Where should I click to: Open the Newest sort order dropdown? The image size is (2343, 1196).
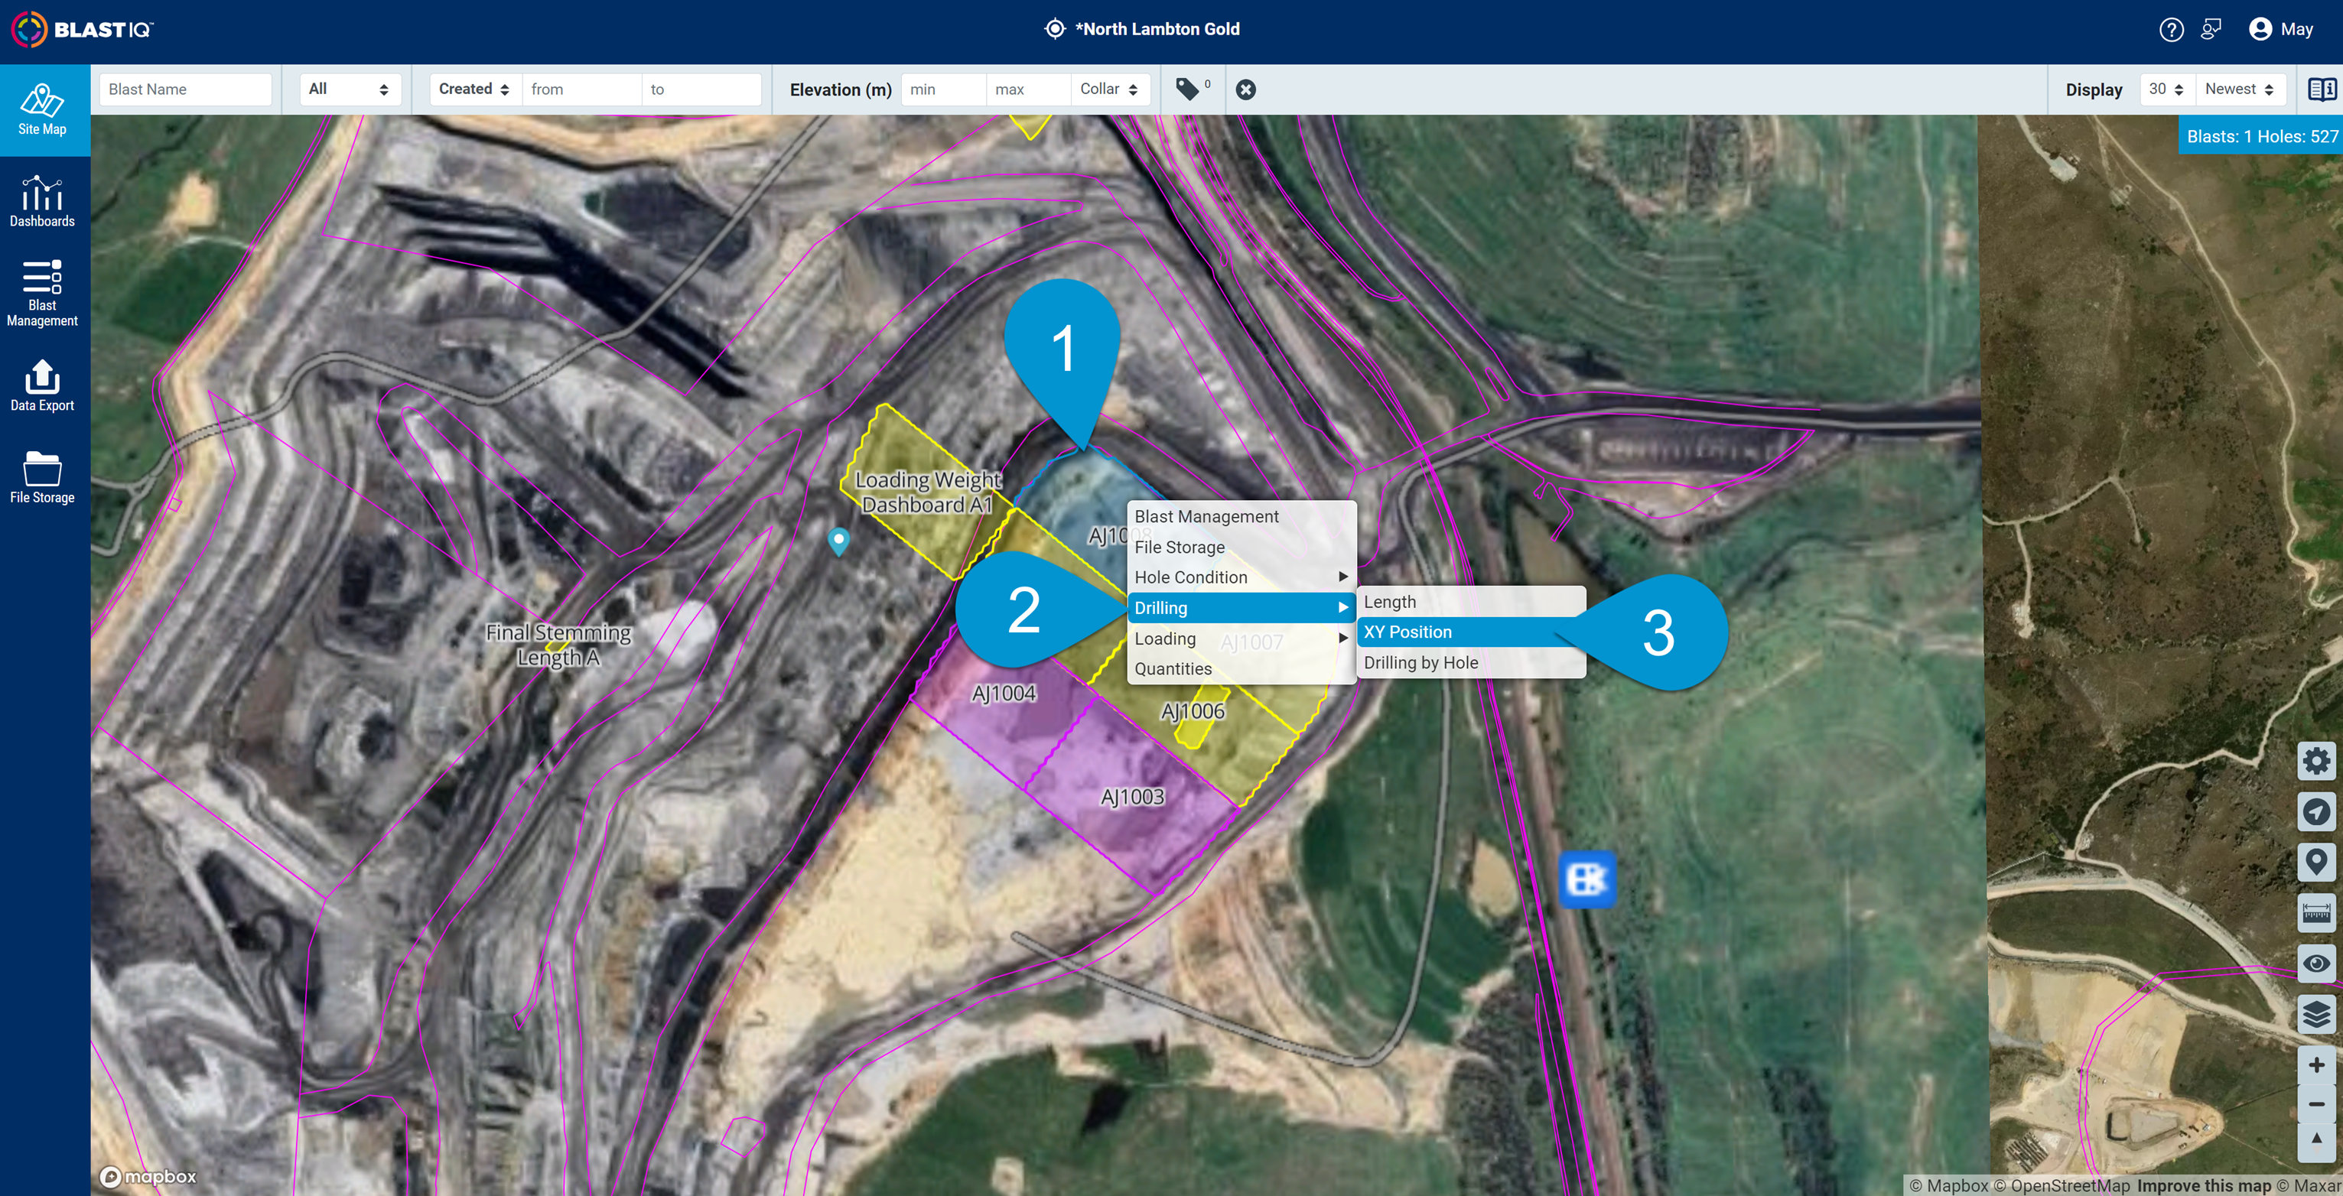[2240, 89]
